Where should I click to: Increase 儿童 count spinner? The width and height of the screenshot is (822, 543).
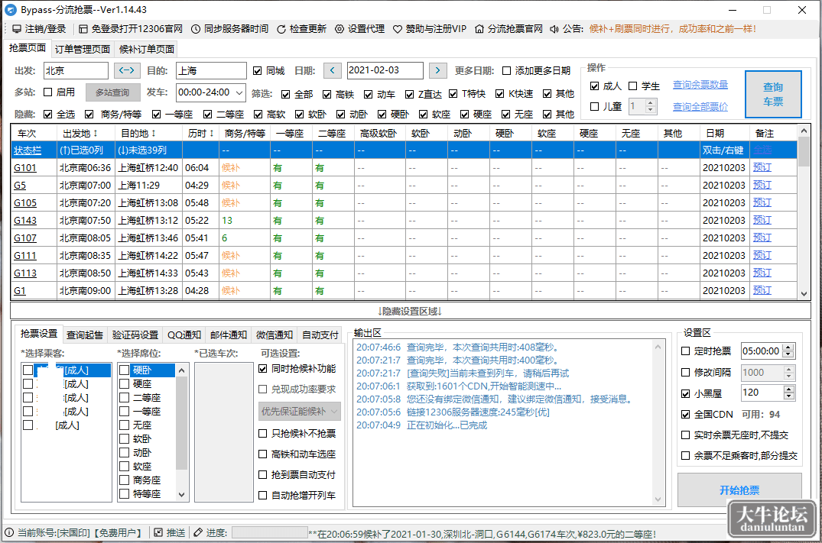pos(650,103)
